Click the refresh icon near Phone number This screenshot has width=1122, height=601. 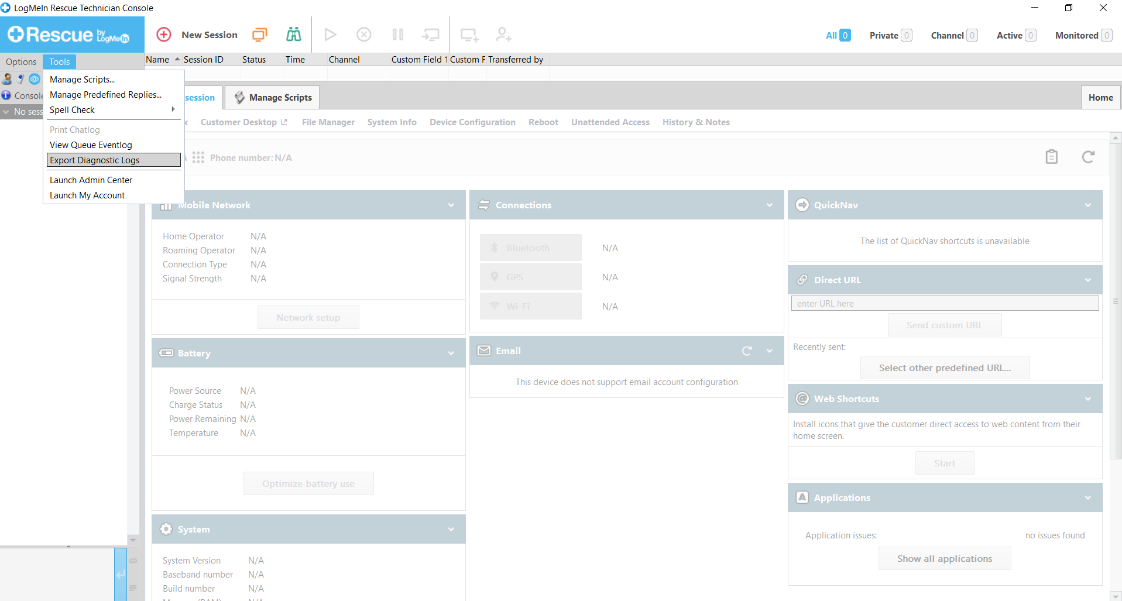1088,157
